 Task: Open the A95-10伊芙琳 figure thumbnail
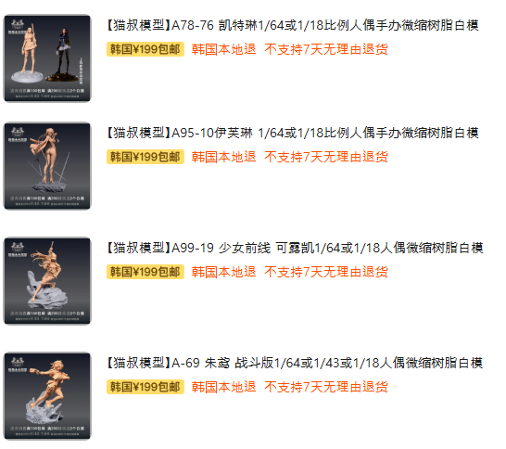pyautogui.click(x=47, y=166)
